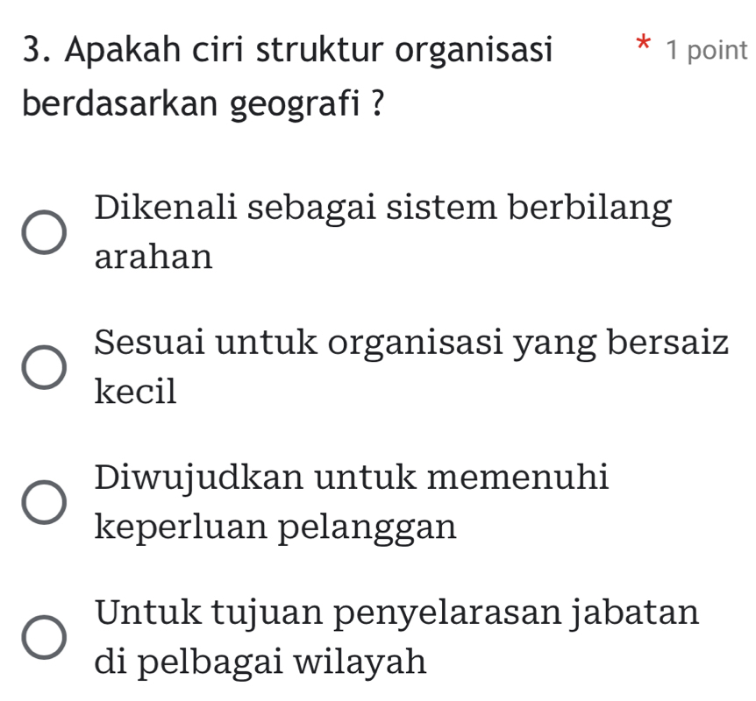Select the 'Diwujudkan untuk memenuhi keperluan pelanggan' option
The width and height of the screenshot is (756, 701).
point(46,501)
